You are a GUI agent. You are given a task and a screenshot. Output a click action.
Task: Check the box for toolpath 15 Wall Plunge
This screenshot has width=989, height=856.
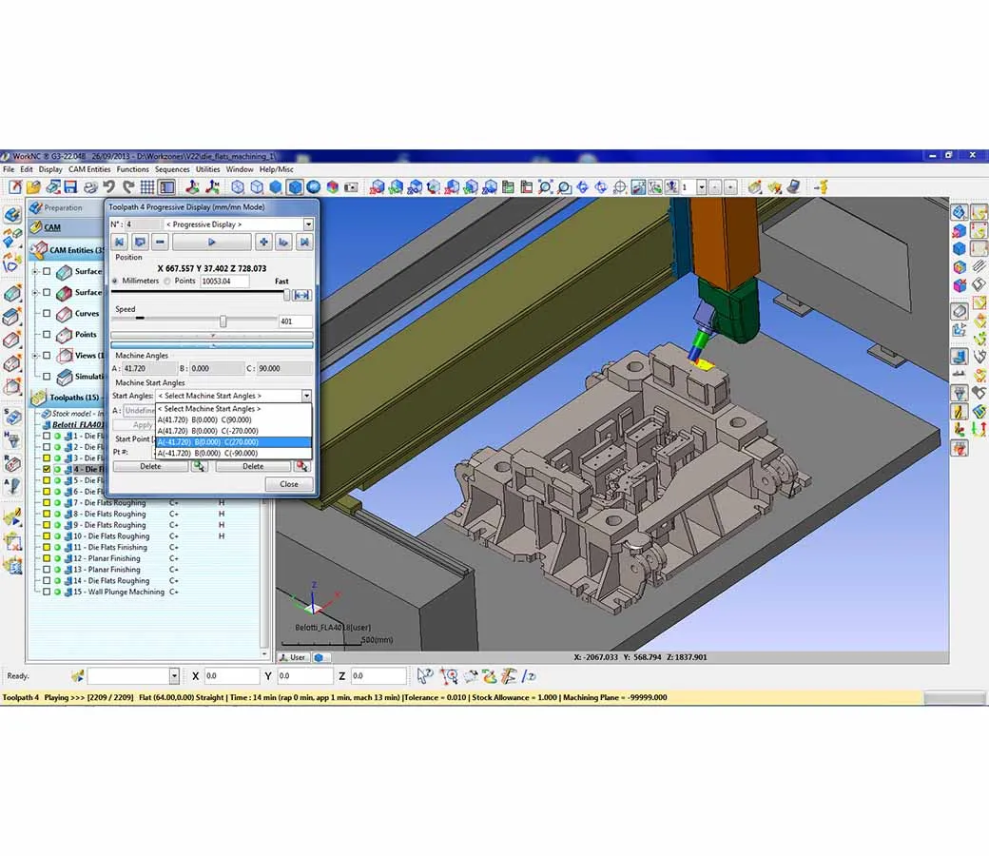pyautogui.click(x=47, y=592)
